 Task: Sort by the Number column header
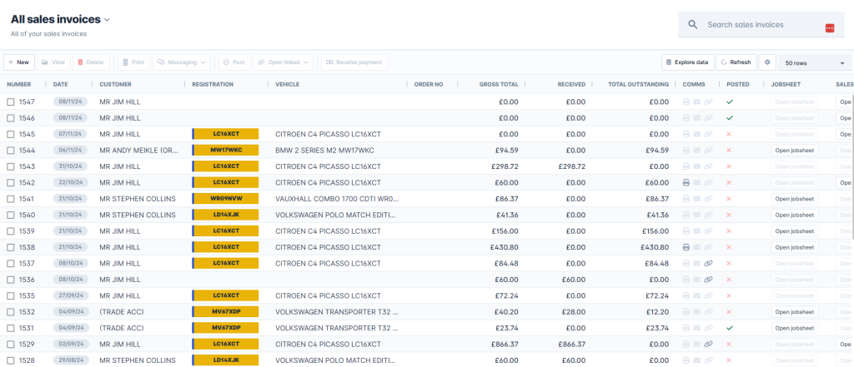coord(19,84)
